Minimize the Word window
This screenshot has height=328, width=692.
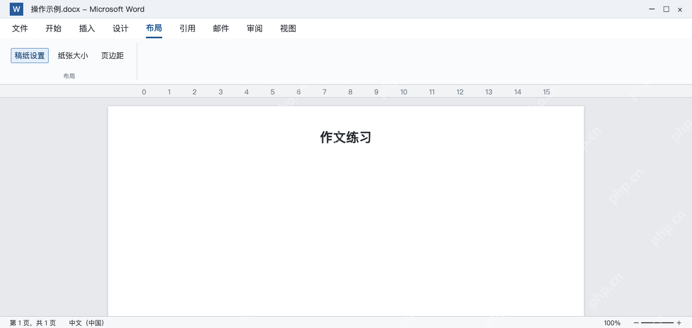click(x=652, y=9)
